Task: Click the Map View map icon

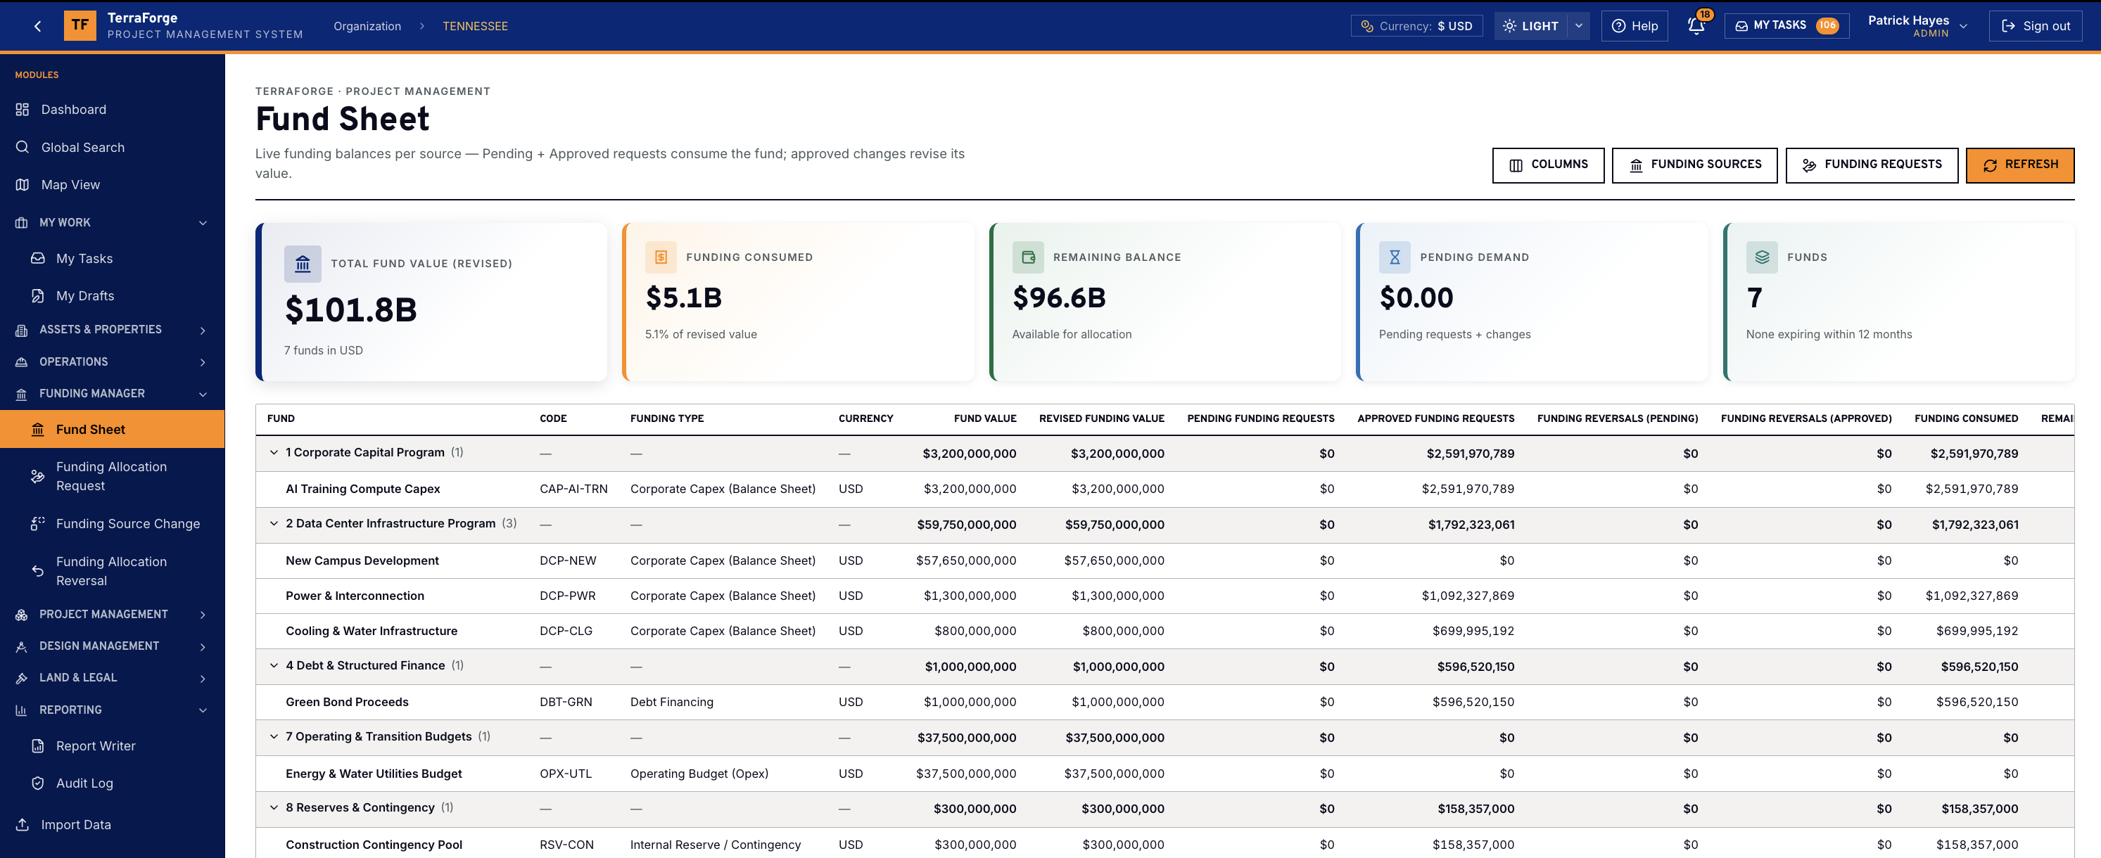Action: pyautogui.click(x=22, y=184)
